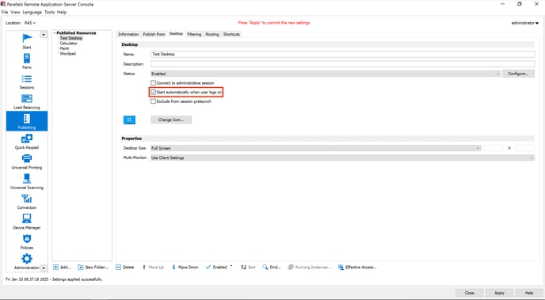This screenshot has height=300, width=545.
Task: Open the File menu
Action: pos(5,12)
